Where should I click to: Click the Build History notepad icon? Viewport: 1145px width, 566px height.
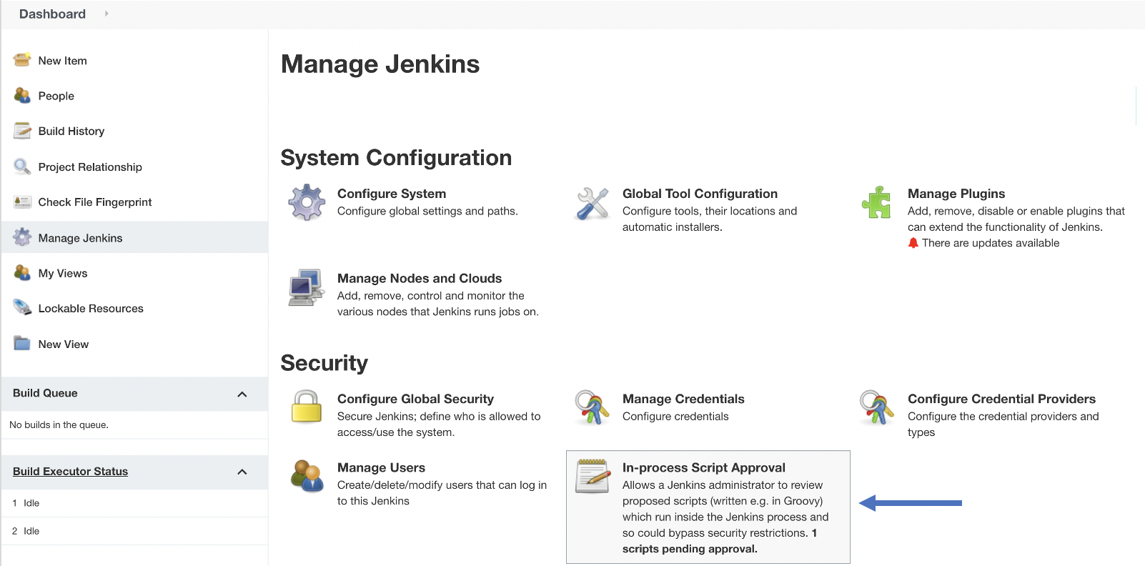(x=22, y=131)
